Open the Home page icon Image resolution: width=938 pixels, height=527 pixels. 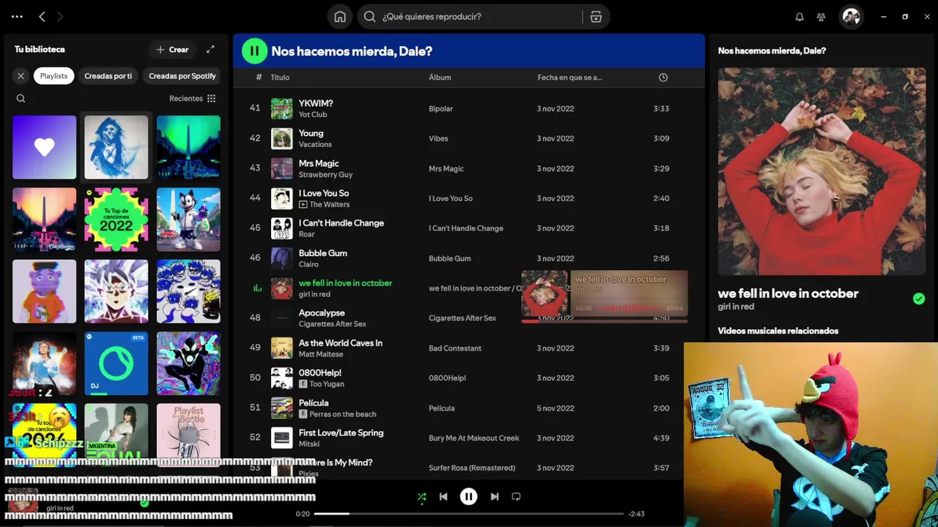click(x=340, y=16)
